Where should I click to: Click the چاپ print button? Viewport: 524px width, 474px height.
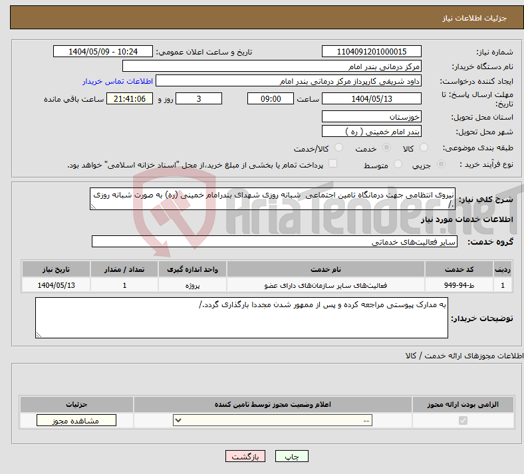tap(292, 456)
